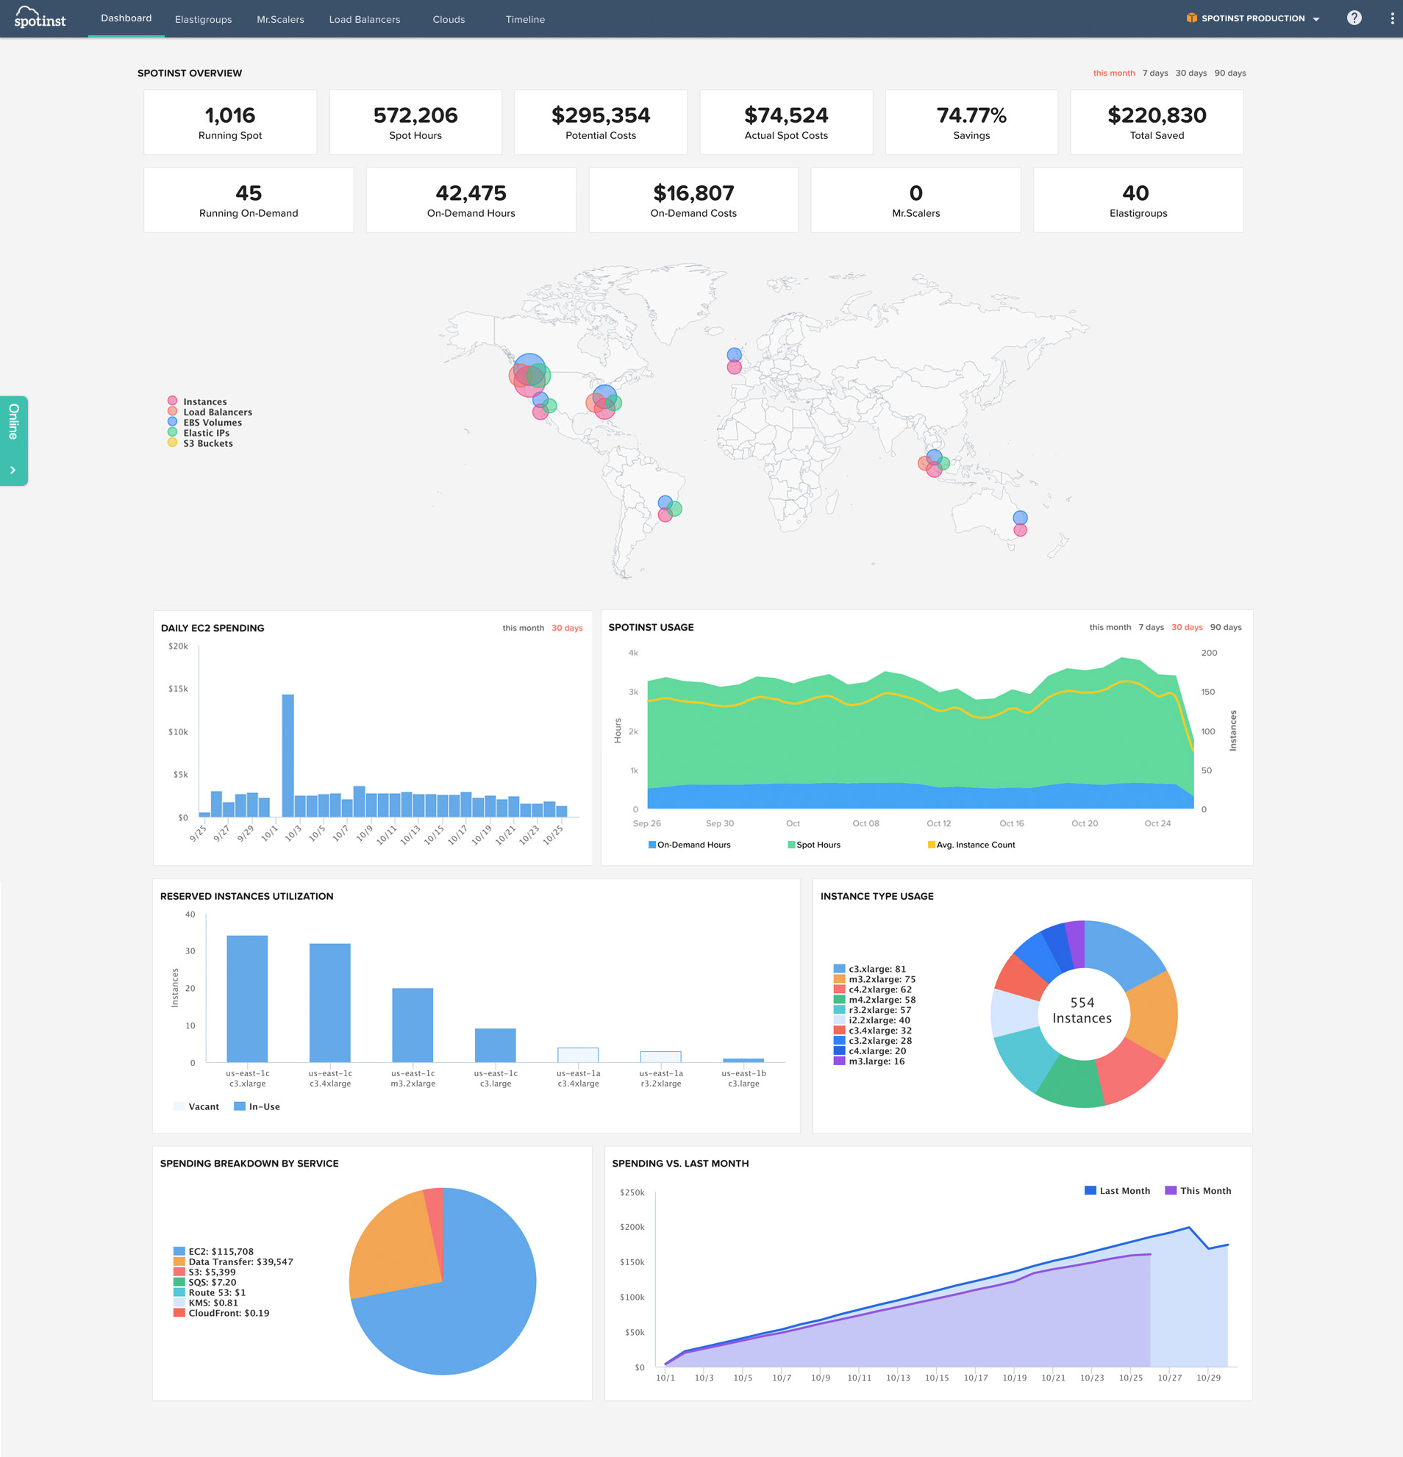
Task: Click the Online side tab
Action: (x=13, y=421)
